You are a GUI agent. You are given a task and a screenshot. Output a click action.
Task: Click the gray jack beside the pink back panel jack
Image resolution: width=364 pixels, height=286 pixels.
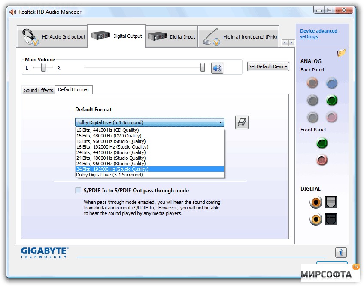point(312,117)
